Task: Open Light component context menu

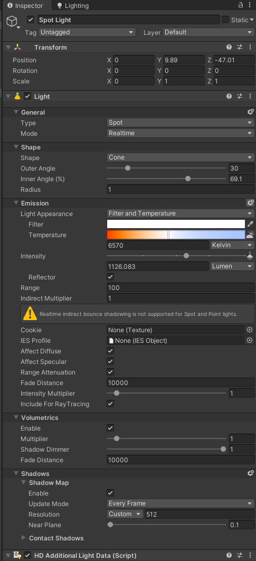Action: point(250,96)
